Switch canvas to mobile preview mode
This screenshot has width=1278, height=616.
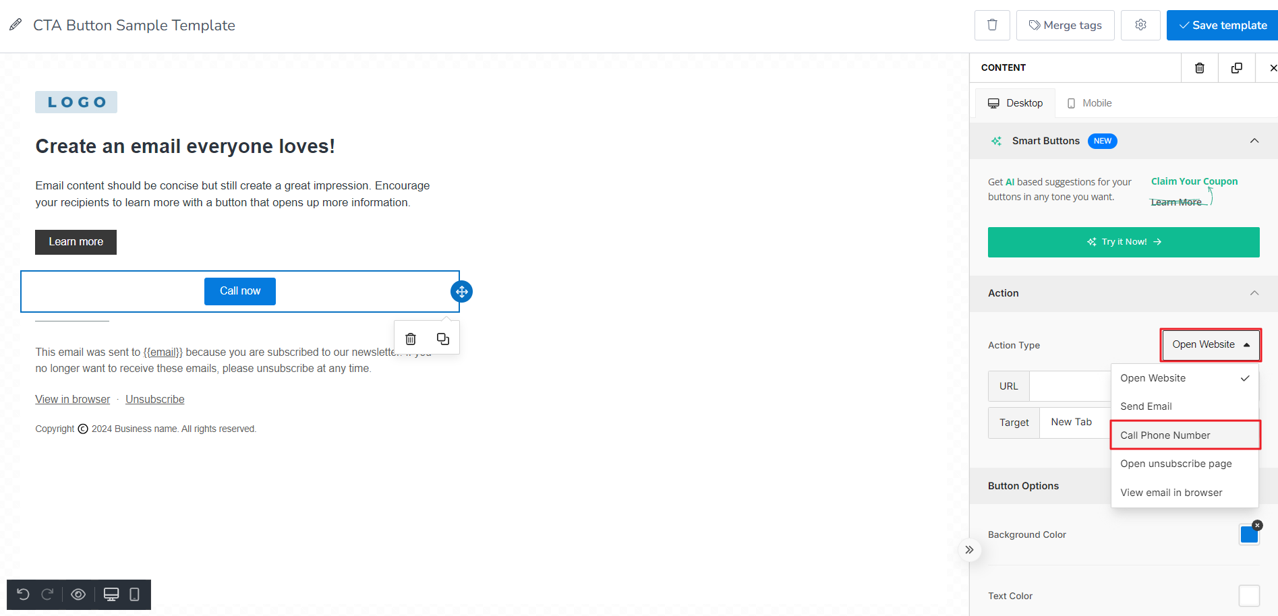(x=134, y=594)
